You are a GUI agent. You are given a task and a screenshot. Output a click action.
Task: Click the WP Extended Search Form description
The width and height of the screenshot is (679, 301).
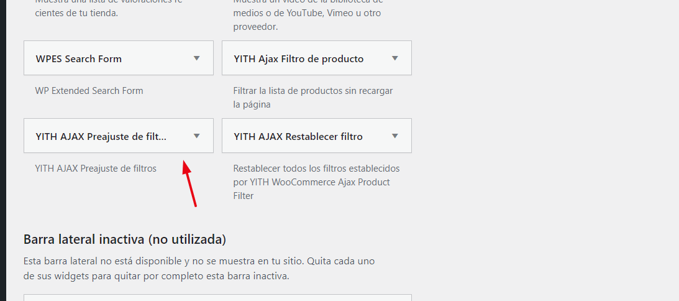[x=89, y=91]
